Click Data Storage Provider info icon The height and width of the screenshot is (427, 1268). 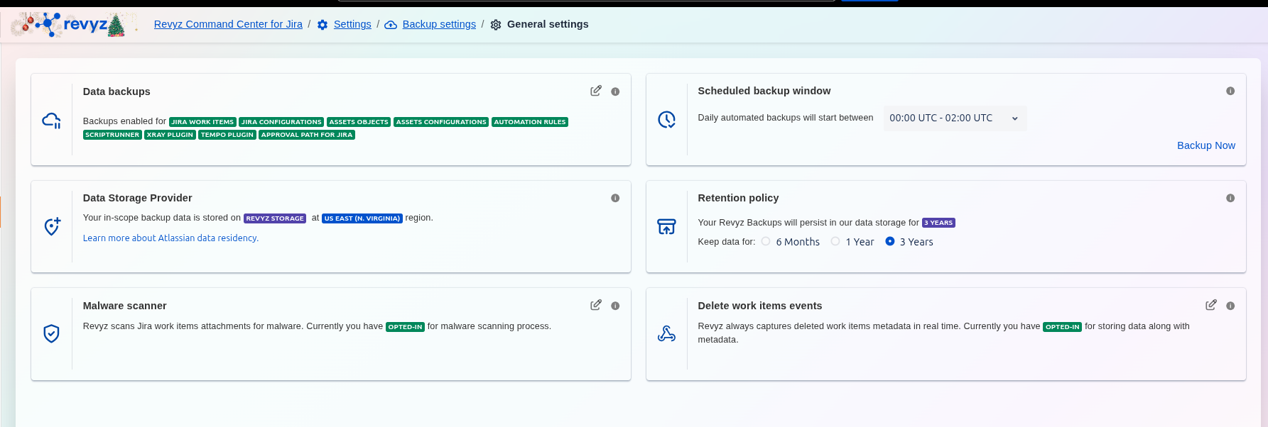[615, 198]
